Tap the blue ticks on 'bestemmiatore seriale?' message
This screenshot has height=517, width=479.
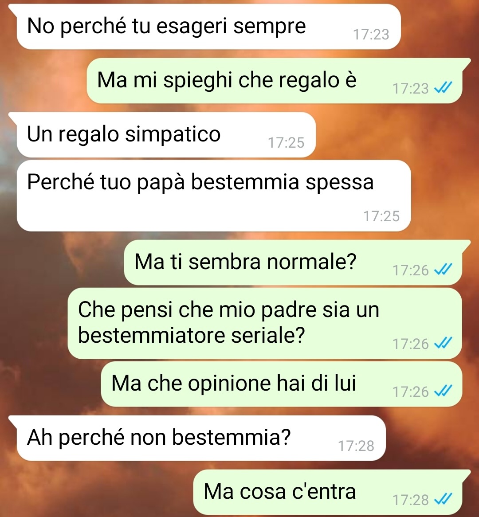[x=443, y=343]
